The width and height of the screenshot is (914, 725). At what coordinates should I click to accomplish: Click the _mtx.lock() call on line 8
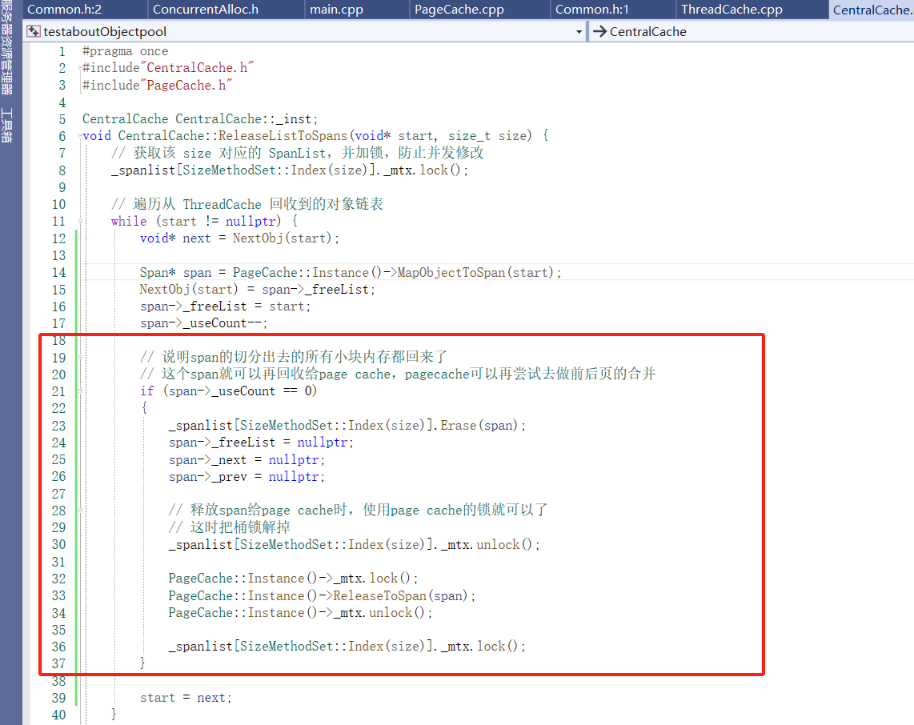426,170
